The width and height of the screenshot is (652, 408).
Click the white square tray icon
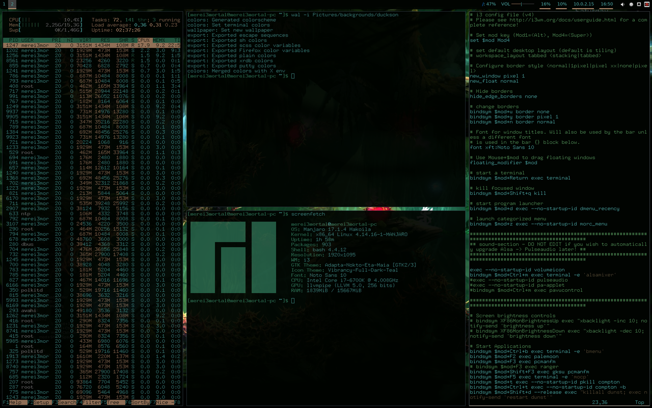pyautogui.click(x=639, y=4)
